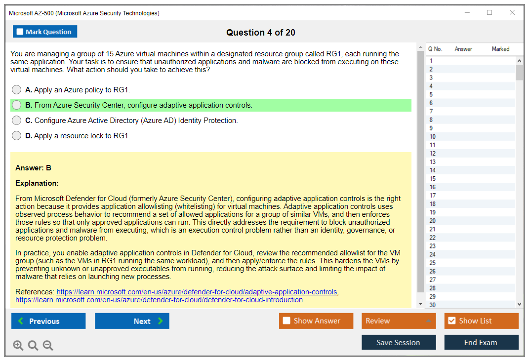This screenshot has width=531, height=363.
Task: Reset zoom with the plain magnifier icon
Action: (x=33, y=346)
